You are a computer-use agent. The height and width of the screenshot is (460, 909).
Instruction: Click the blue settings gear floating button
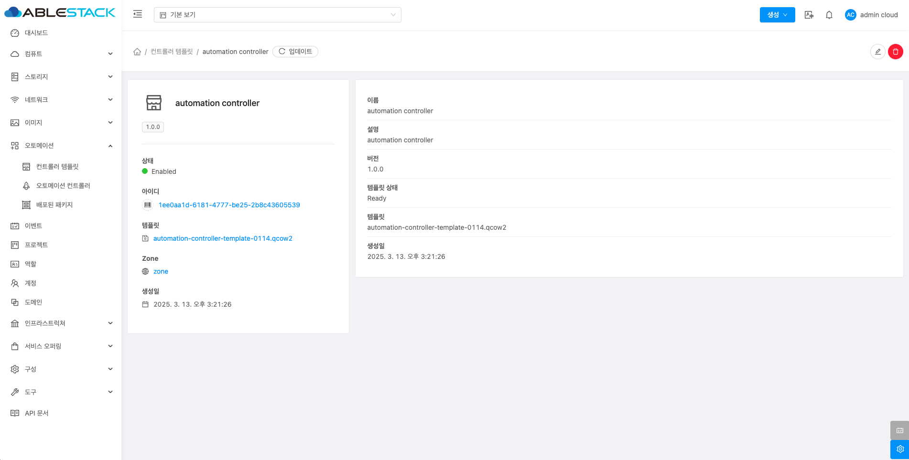900,449
